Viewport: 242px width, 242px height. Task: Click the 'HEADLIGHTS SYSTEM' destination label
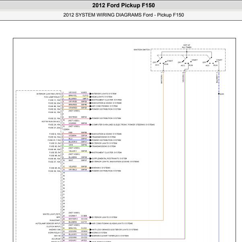tap(102, 97)
